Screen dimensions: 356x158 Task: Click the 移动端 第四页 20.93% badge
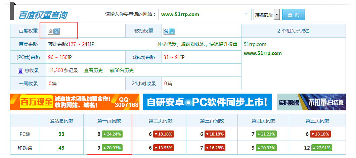point(266,148)
